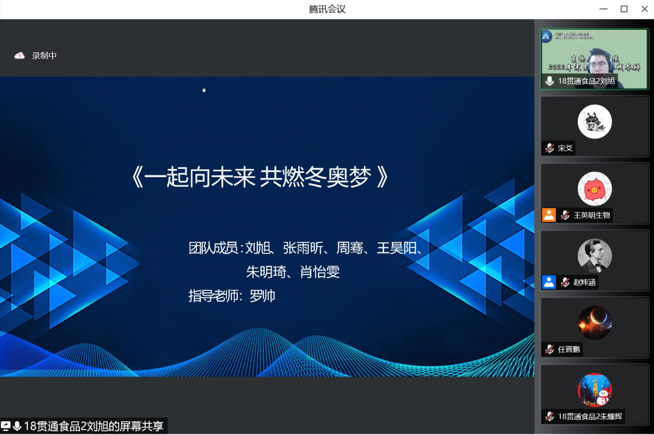
Task: Click the 录制中 recording status text
Action: click(x=44, y=56)
